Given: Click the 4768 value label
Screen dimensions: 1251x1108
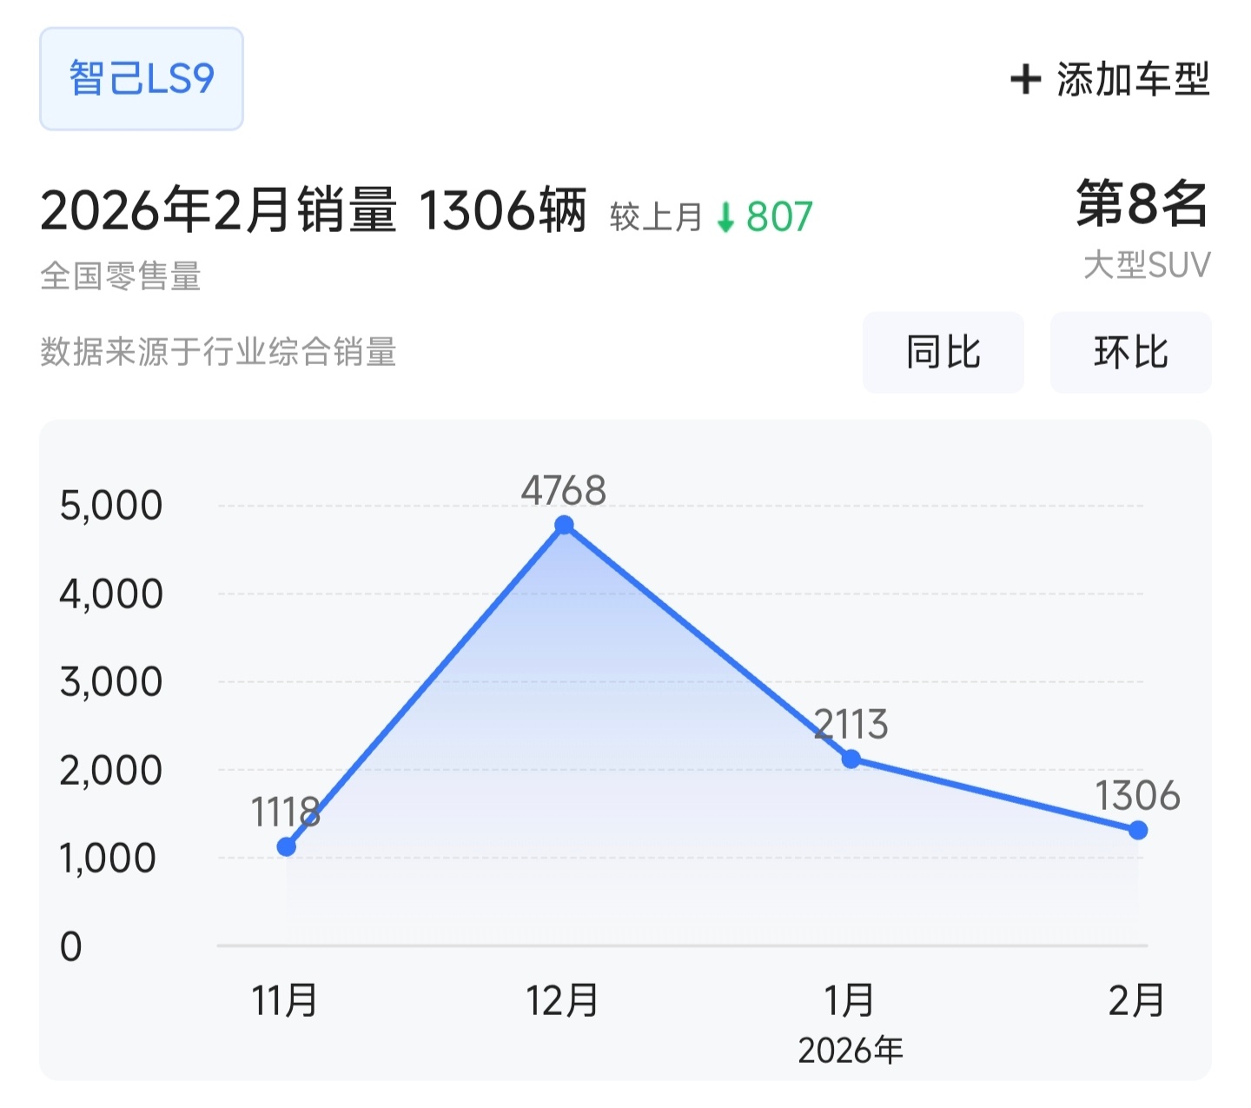Looking at the screenshot, I should (564, 491).
